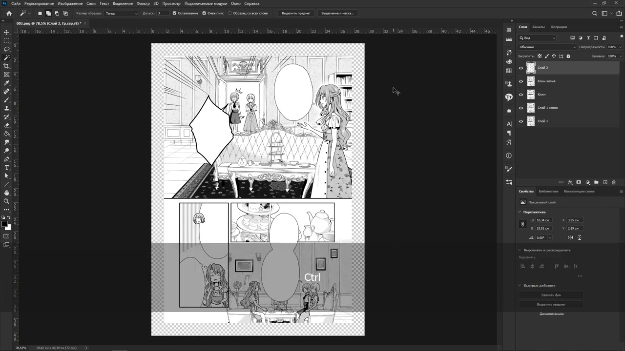Open the layer filter Вид dropdown

[x=537, y=38]
